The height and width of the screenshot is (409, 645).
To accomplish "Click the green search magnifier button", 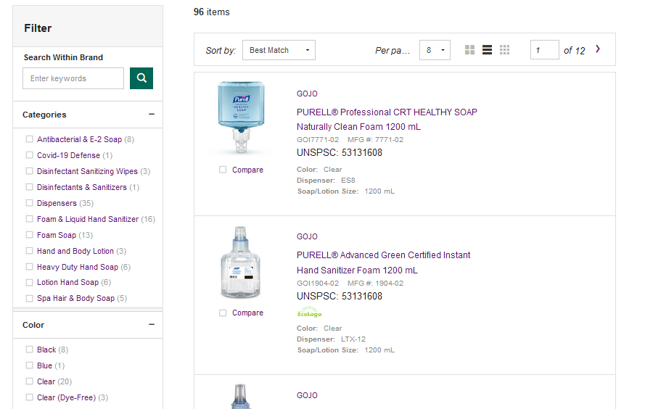I will click(x=141, y=78).
